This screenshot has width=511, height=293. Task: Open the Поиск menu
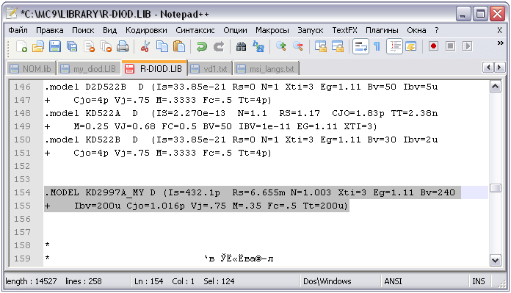[83, 30]
